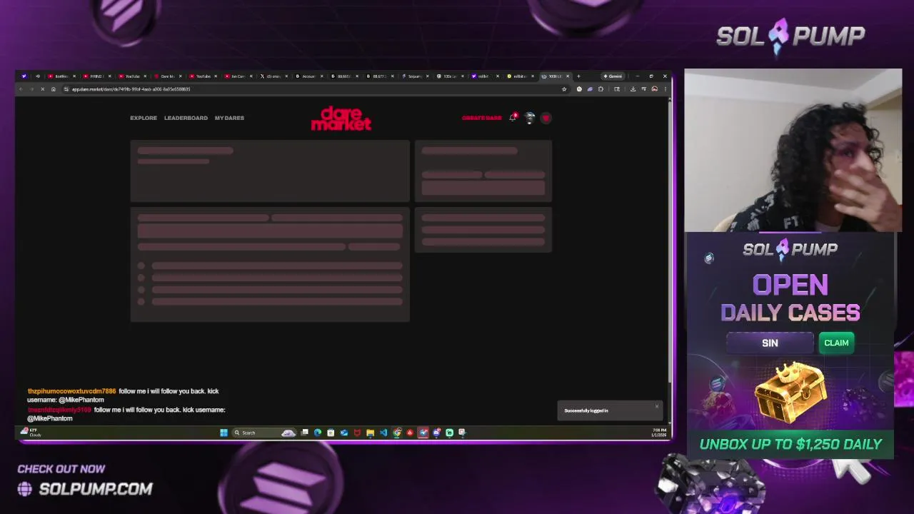Stop the page loading in browser toolbar
Image resolution: width=914 pixels, height=514 pixels.
click(x=43, y=89)
